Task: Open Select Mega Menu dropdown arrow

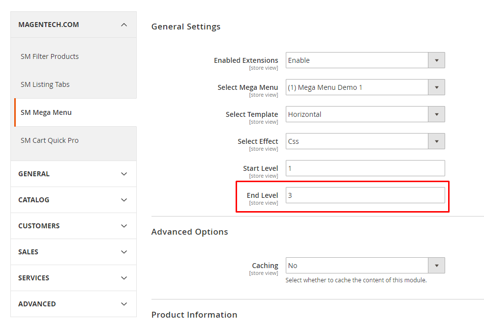Action: pos(436,87)
